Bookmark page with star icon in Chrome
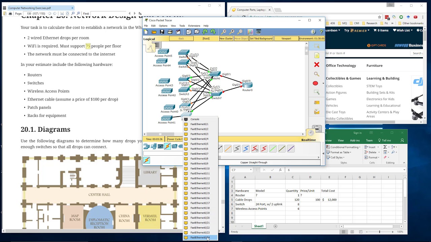The height and width of the screenshot is (242, 431). (379, 17)
